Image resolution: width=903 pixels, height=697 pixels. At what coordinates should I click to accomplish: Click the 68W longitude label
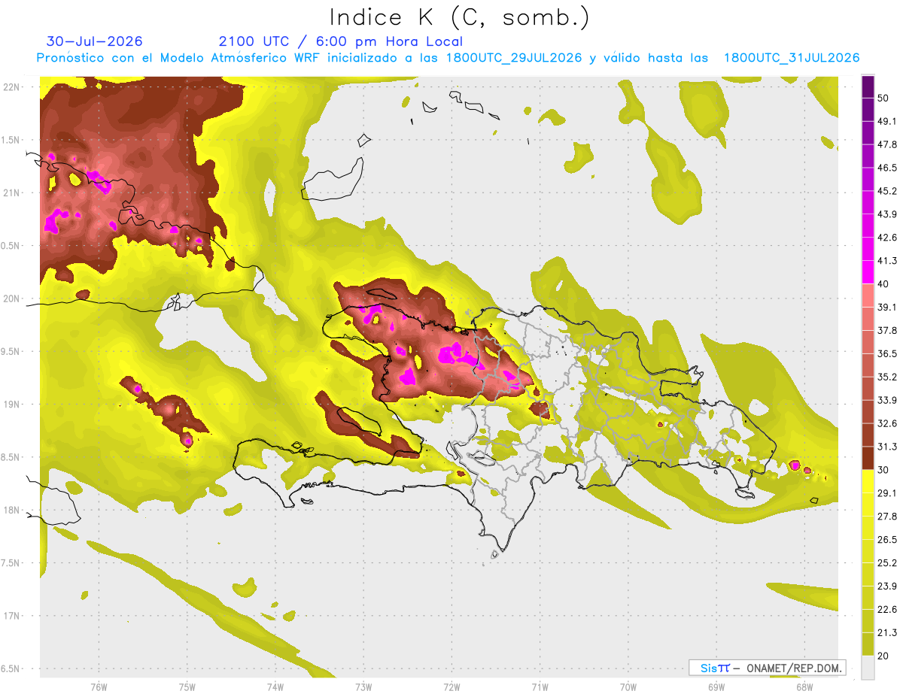804,686
